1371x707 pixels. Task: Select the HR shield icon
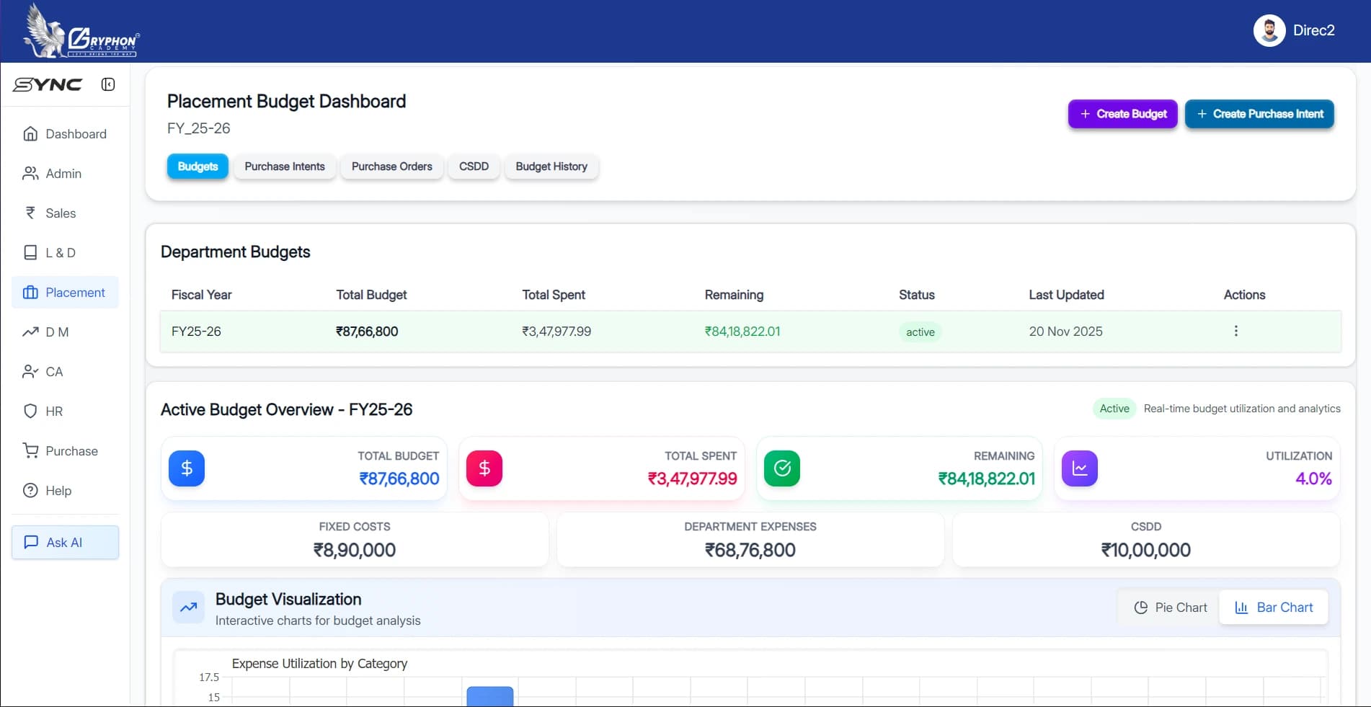30,411
